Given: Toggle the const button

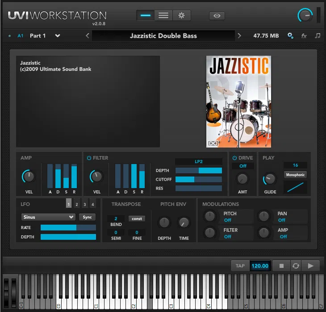Looking at the screenshot, I should click(x=137, y=219).
